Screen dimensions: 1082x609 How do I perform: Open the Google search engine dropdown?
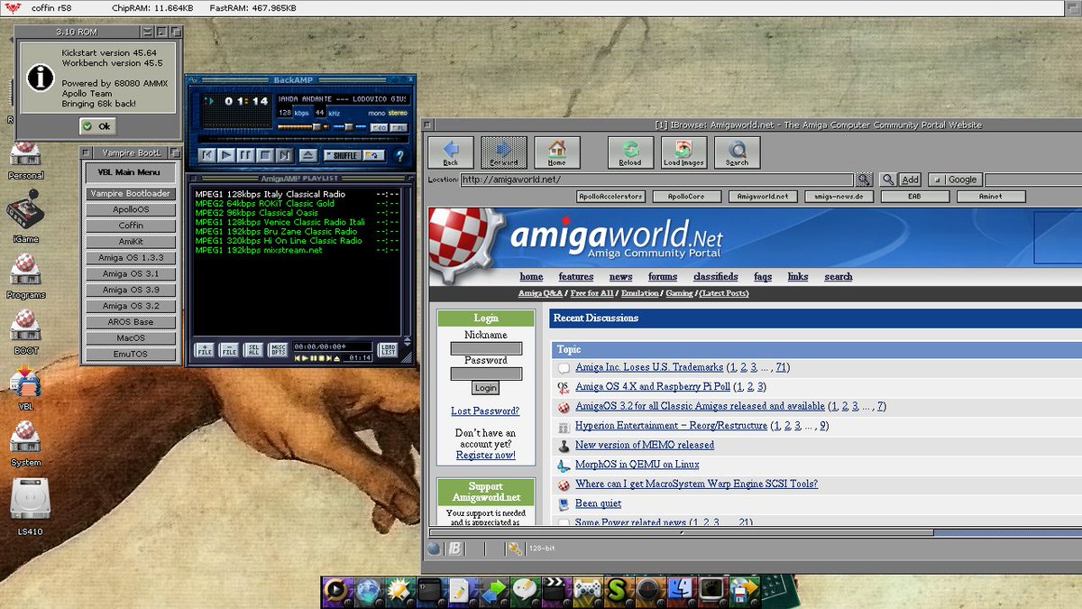point(954,180)
